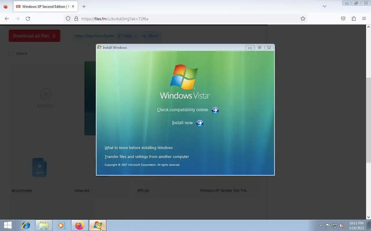
Task: Switch to Firefox in the taskbar
Action: pos(79,225)
